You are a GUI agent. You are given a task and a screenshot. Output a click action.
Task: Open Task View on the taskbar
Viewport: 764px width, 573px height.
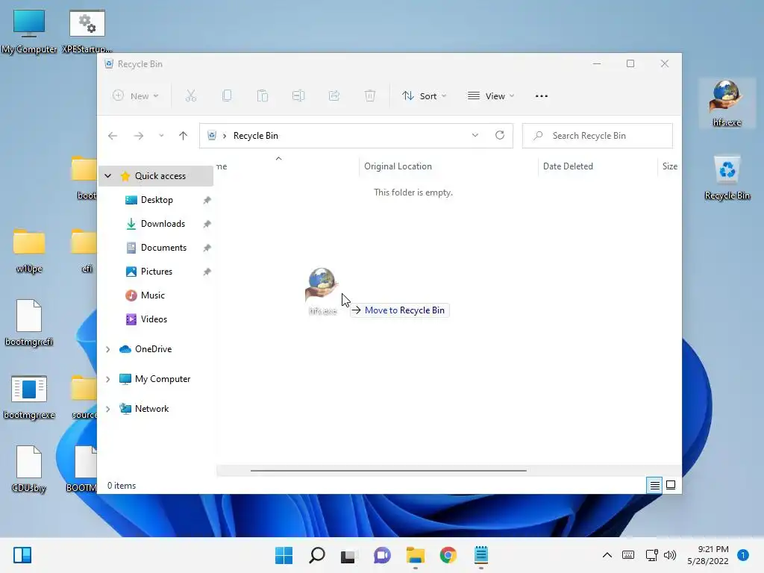tap(348, 555)
